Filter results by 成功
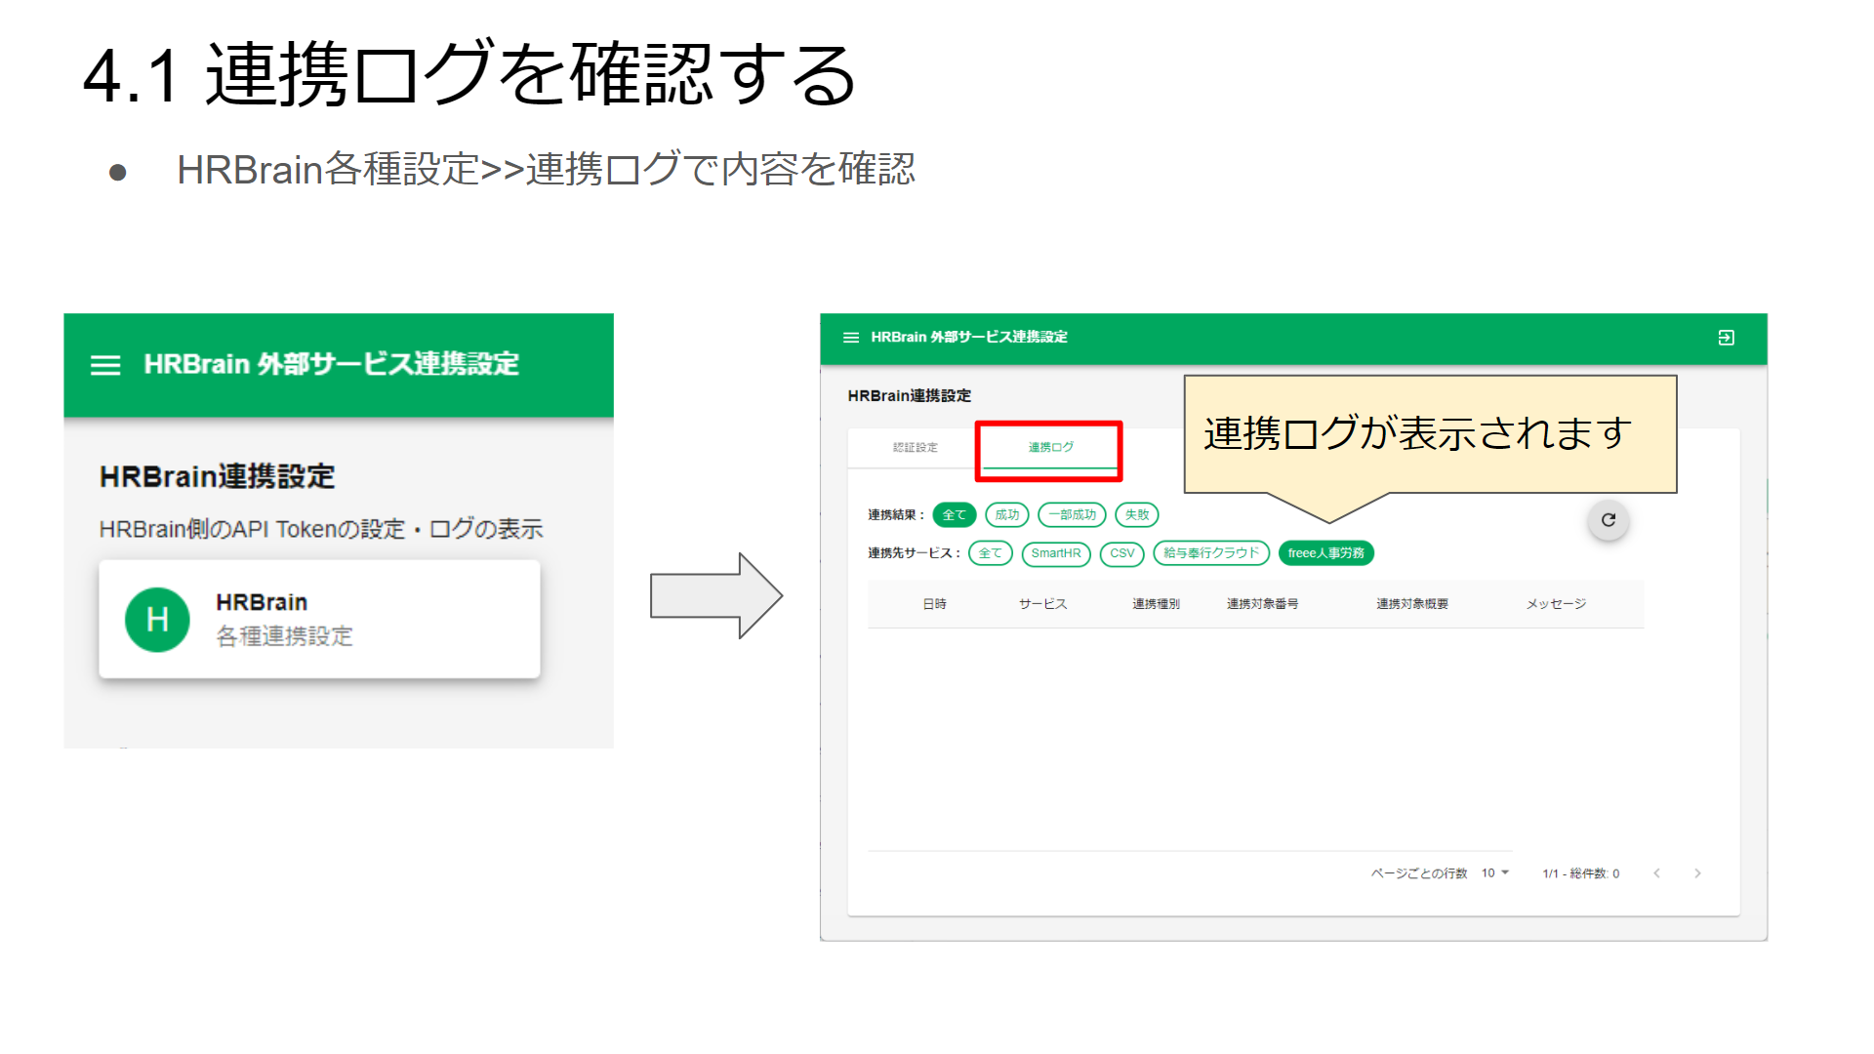This screenshot has width=1874, height=1054. (1007, 514)
